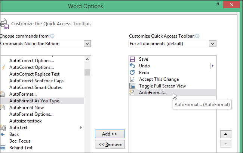243x153 pixels.
Task: Move selected command up with arrow button
Action: pyautogui.click(x=226, y=134)
